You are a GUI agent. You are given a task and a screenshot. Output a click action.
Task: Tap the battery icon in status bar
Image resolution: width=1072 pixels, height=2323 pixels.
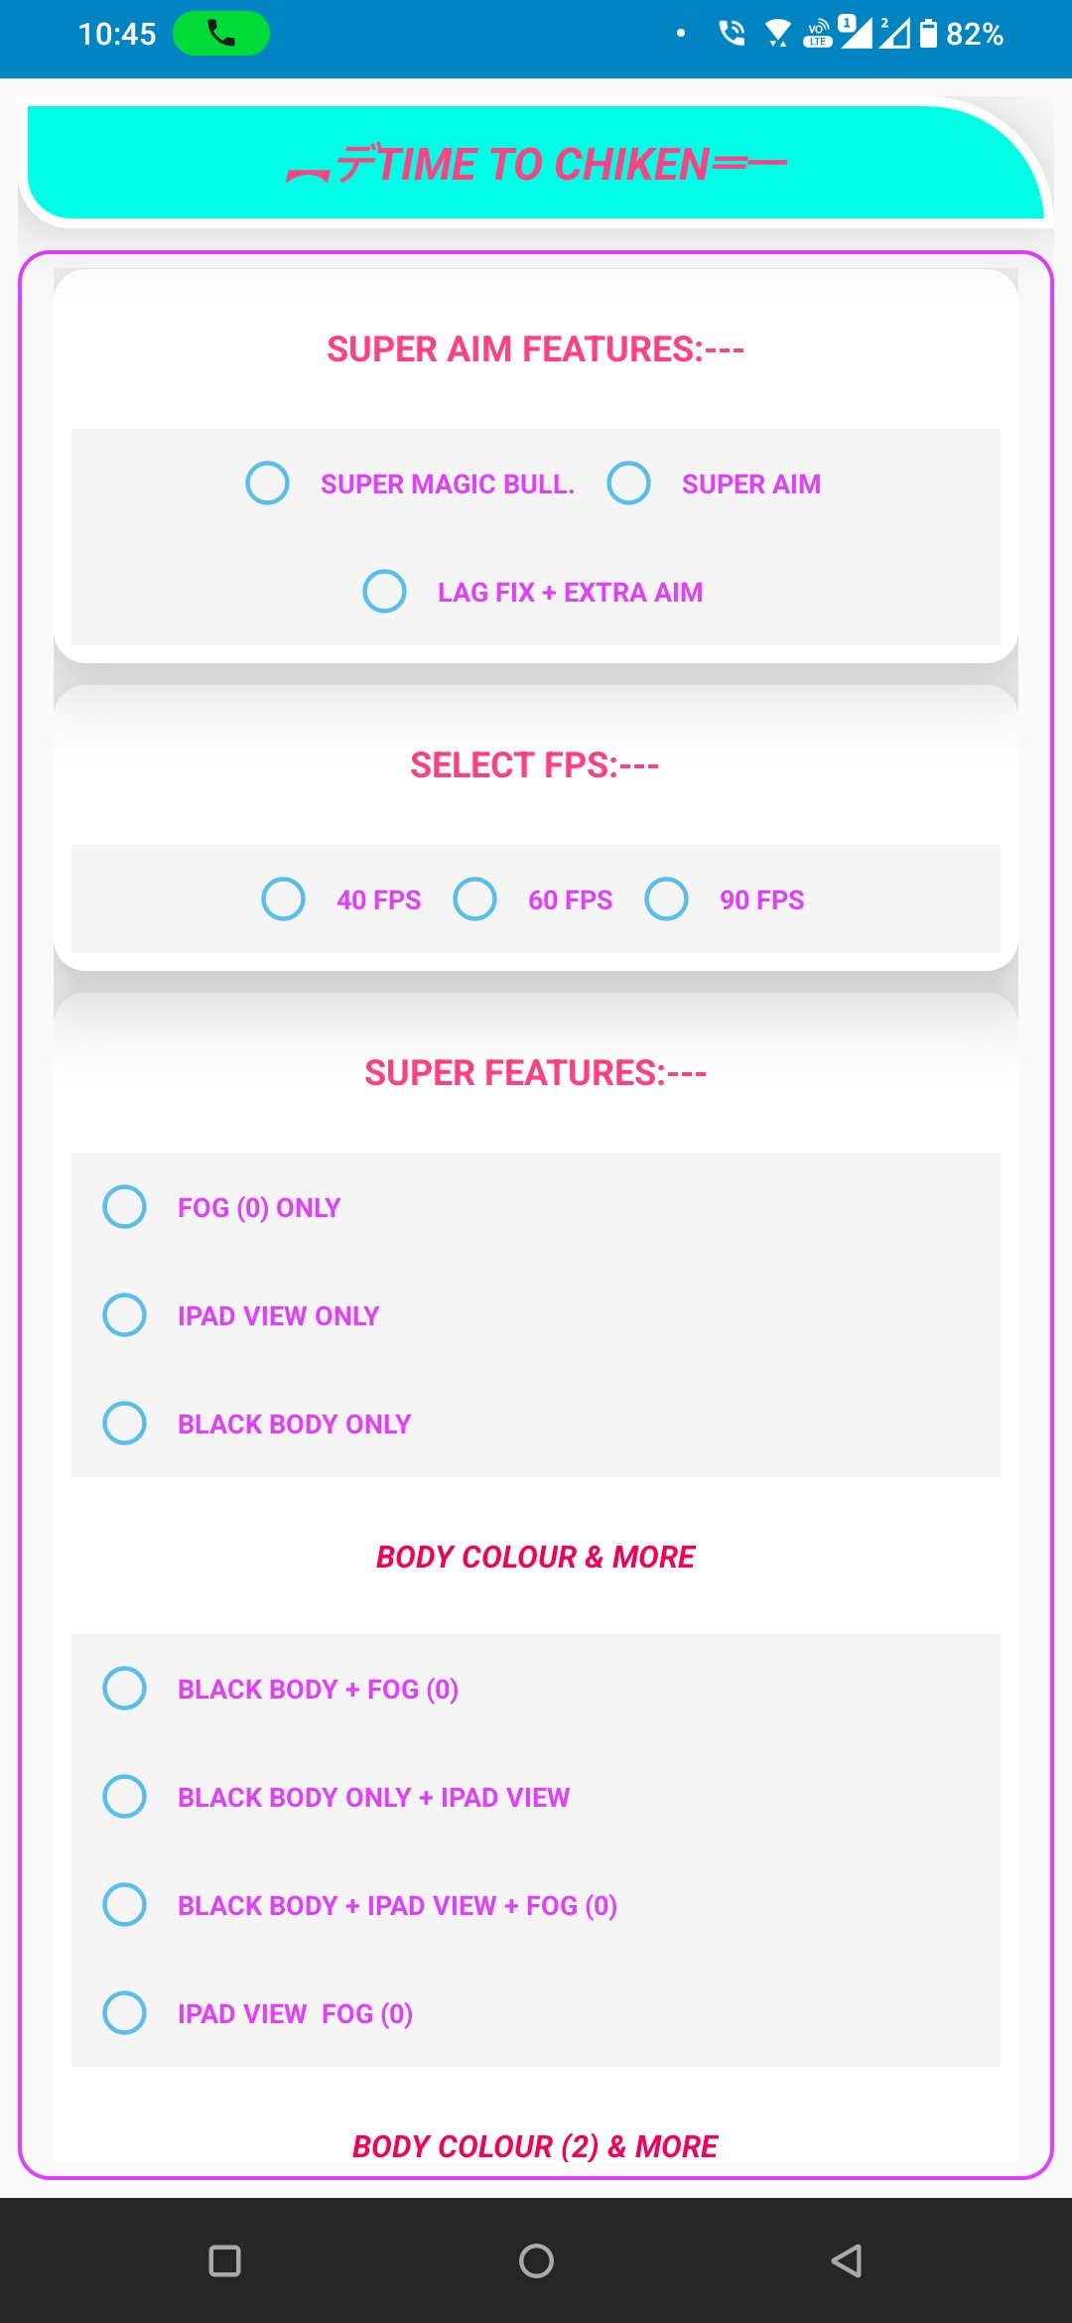click(928, 34)
